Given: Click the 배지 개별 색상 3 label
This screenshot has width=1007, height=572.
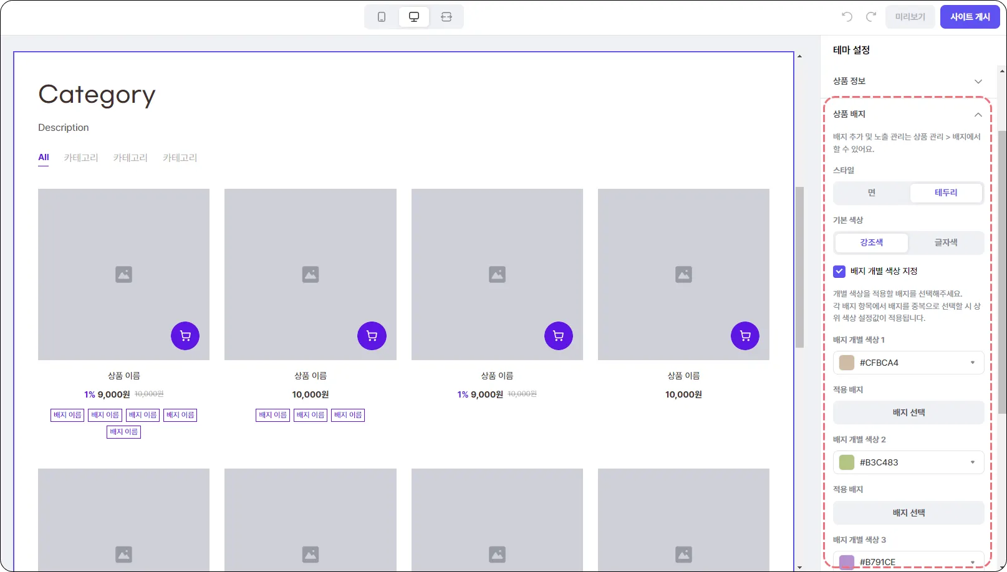Looking at the screenshot, I should (859, 540).
